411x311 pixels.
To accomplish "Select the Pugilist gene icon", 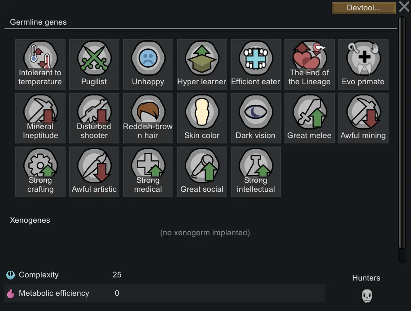I will point(94,58).
